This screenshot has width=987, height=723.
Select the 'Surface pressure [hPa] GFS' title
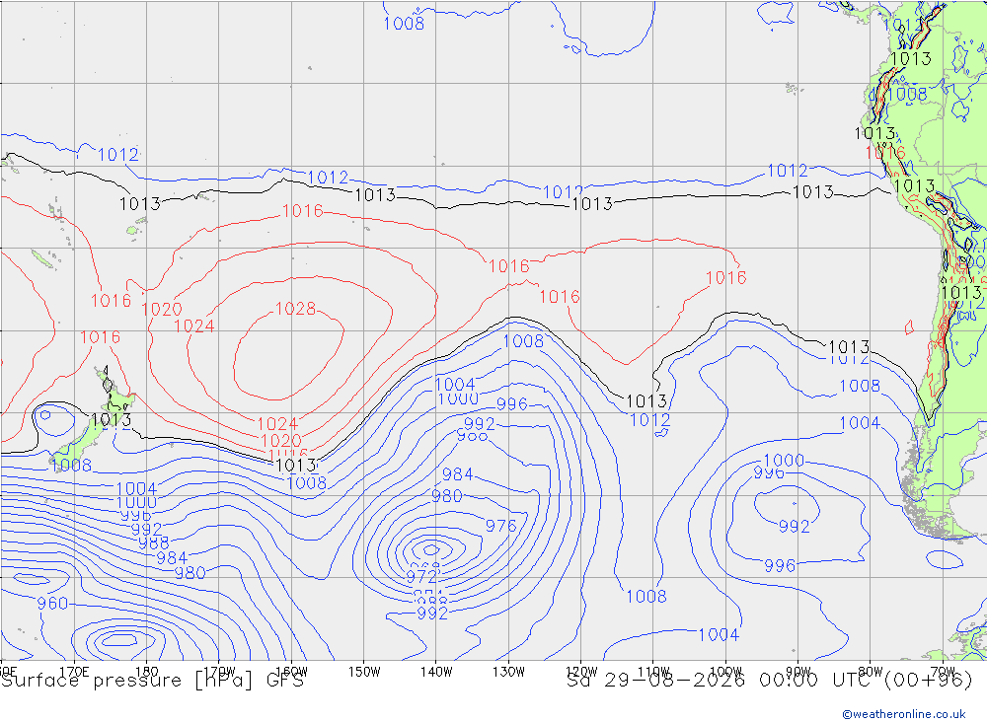(152, 681)
